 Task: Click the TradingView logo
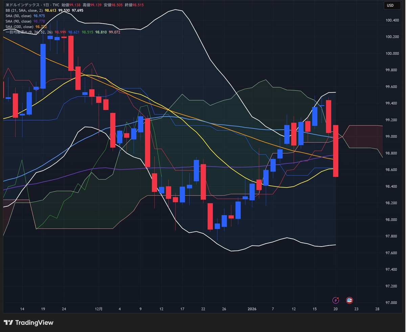(29, 323)
